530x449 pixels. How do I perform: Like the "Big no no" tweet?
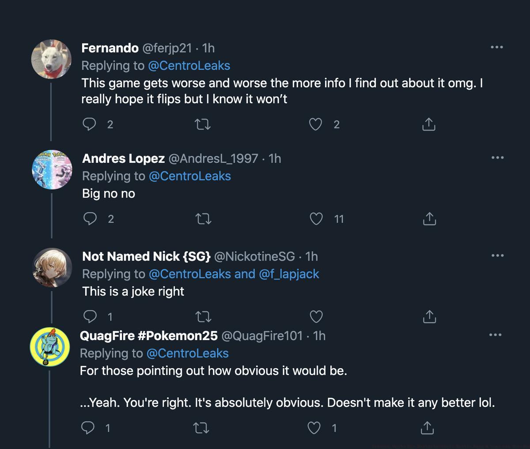[316, 219]
